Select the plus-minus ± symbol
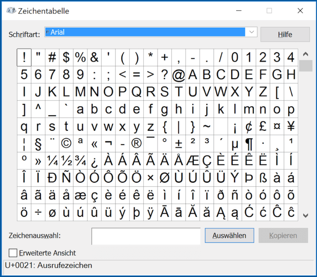Screen dimensions: 317x277 coord(178,143)
